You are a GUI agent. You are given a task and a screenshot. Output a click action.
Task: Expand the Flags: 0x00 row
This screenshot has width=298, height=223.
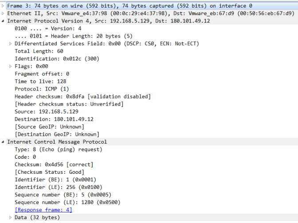11,67
